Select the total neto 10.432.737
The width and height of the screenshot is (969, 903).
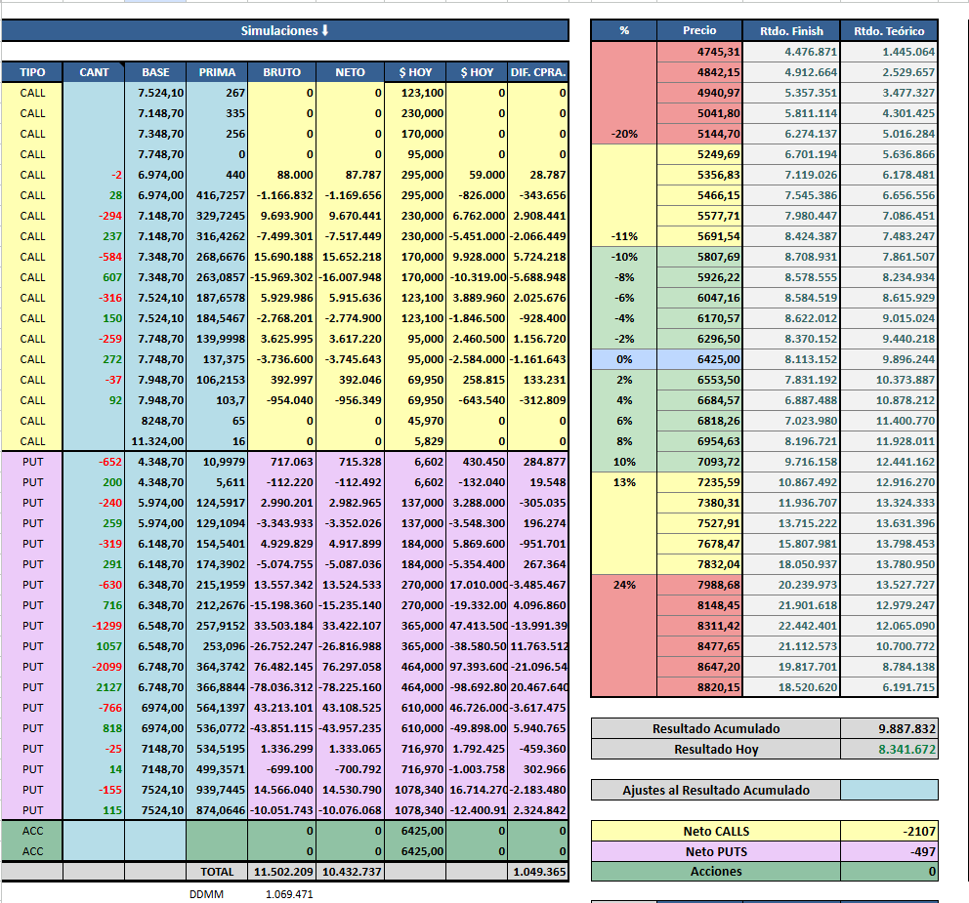pyautogui.click(x=351, y=872)
